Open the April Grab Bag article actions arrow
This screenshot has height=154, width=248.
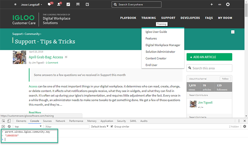(66, 57)
